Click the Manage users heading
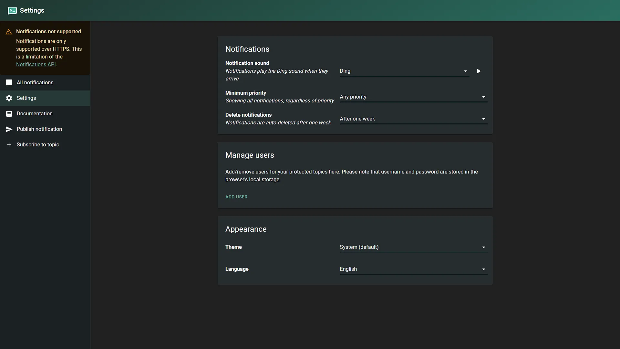Image resolution: width=620 pixels, height=349 pixels. tap(250, 155)
